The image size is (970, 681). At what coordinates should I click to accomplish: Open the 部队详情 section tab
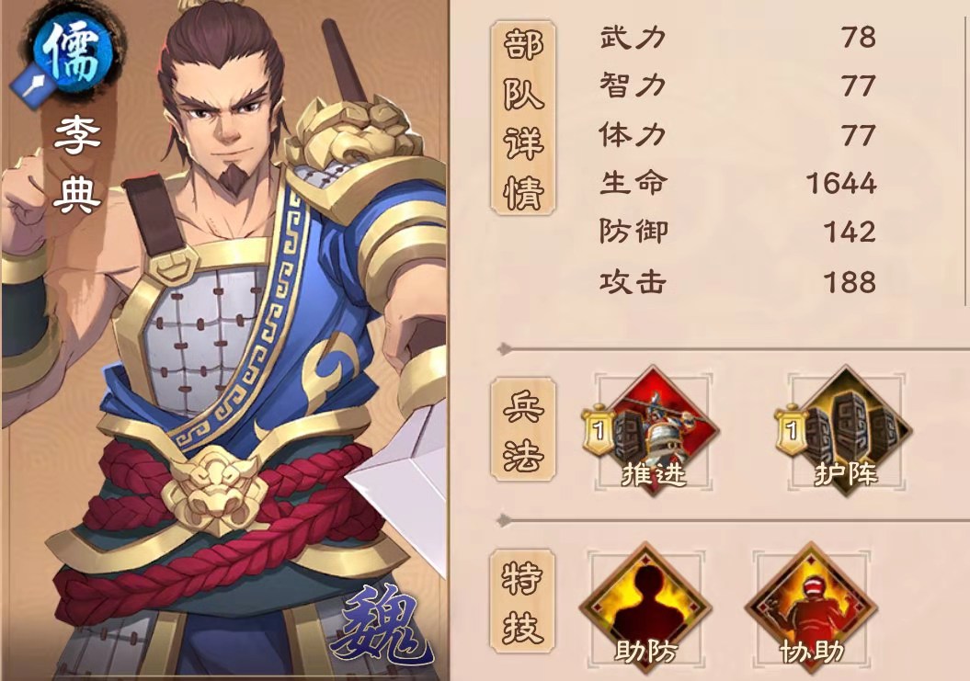click(523, 118)
